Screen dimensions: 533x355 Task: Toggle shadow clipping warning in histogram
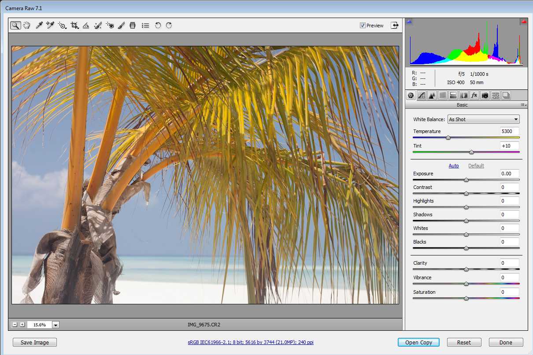409,21
